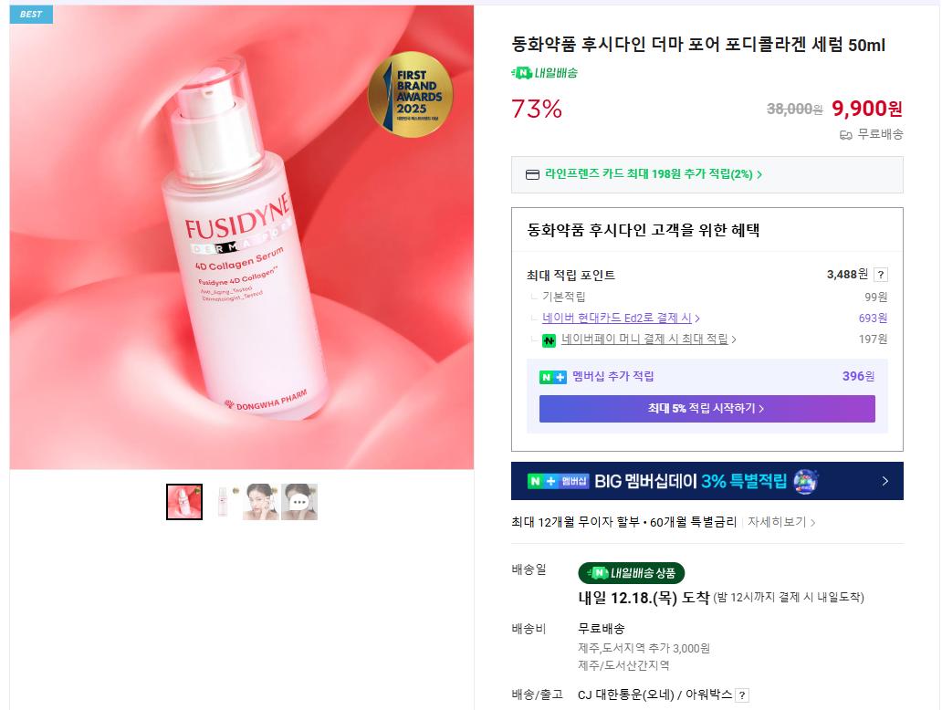Click the BEST badge on product image
The height and width of the screenshot is (710, 942).
click(31, 15)
